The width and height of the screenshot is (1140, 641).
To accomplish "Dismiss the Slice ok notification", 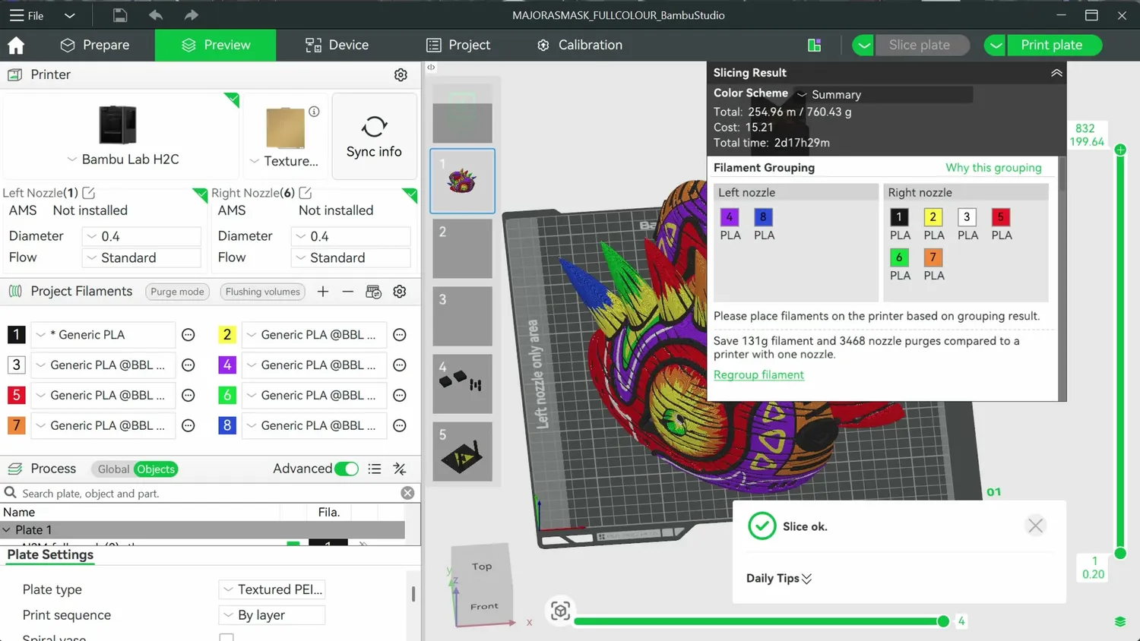I will (1035, 526).
